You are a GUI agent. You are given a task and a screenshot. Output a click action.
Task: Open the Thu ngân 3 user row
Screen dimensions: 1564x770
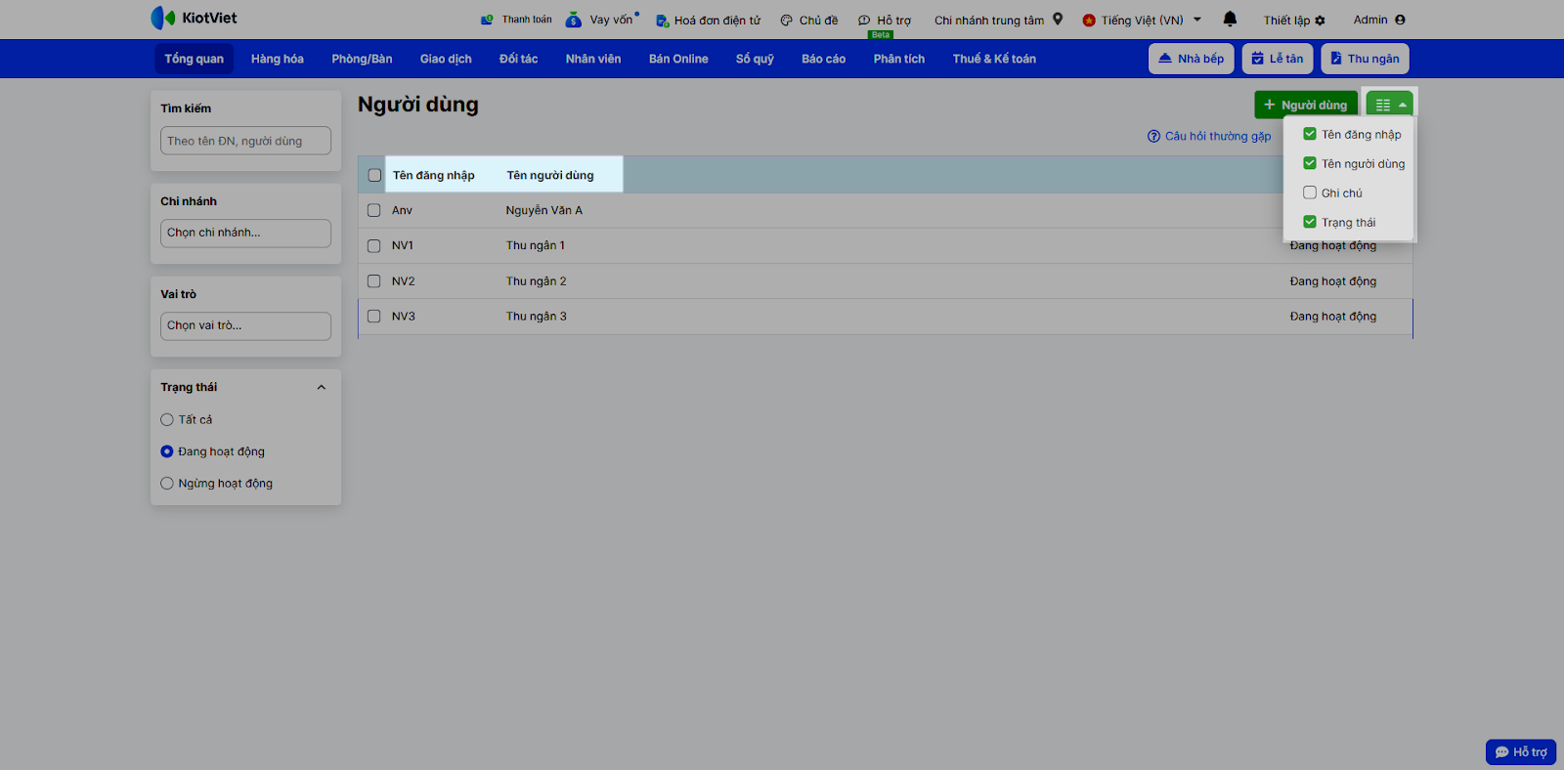pyautogui.click(x=886, y=317)
